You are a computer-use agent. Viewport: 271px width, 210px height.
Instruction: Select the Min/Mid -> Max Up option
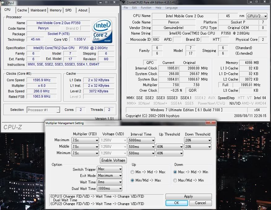[132, 180]
